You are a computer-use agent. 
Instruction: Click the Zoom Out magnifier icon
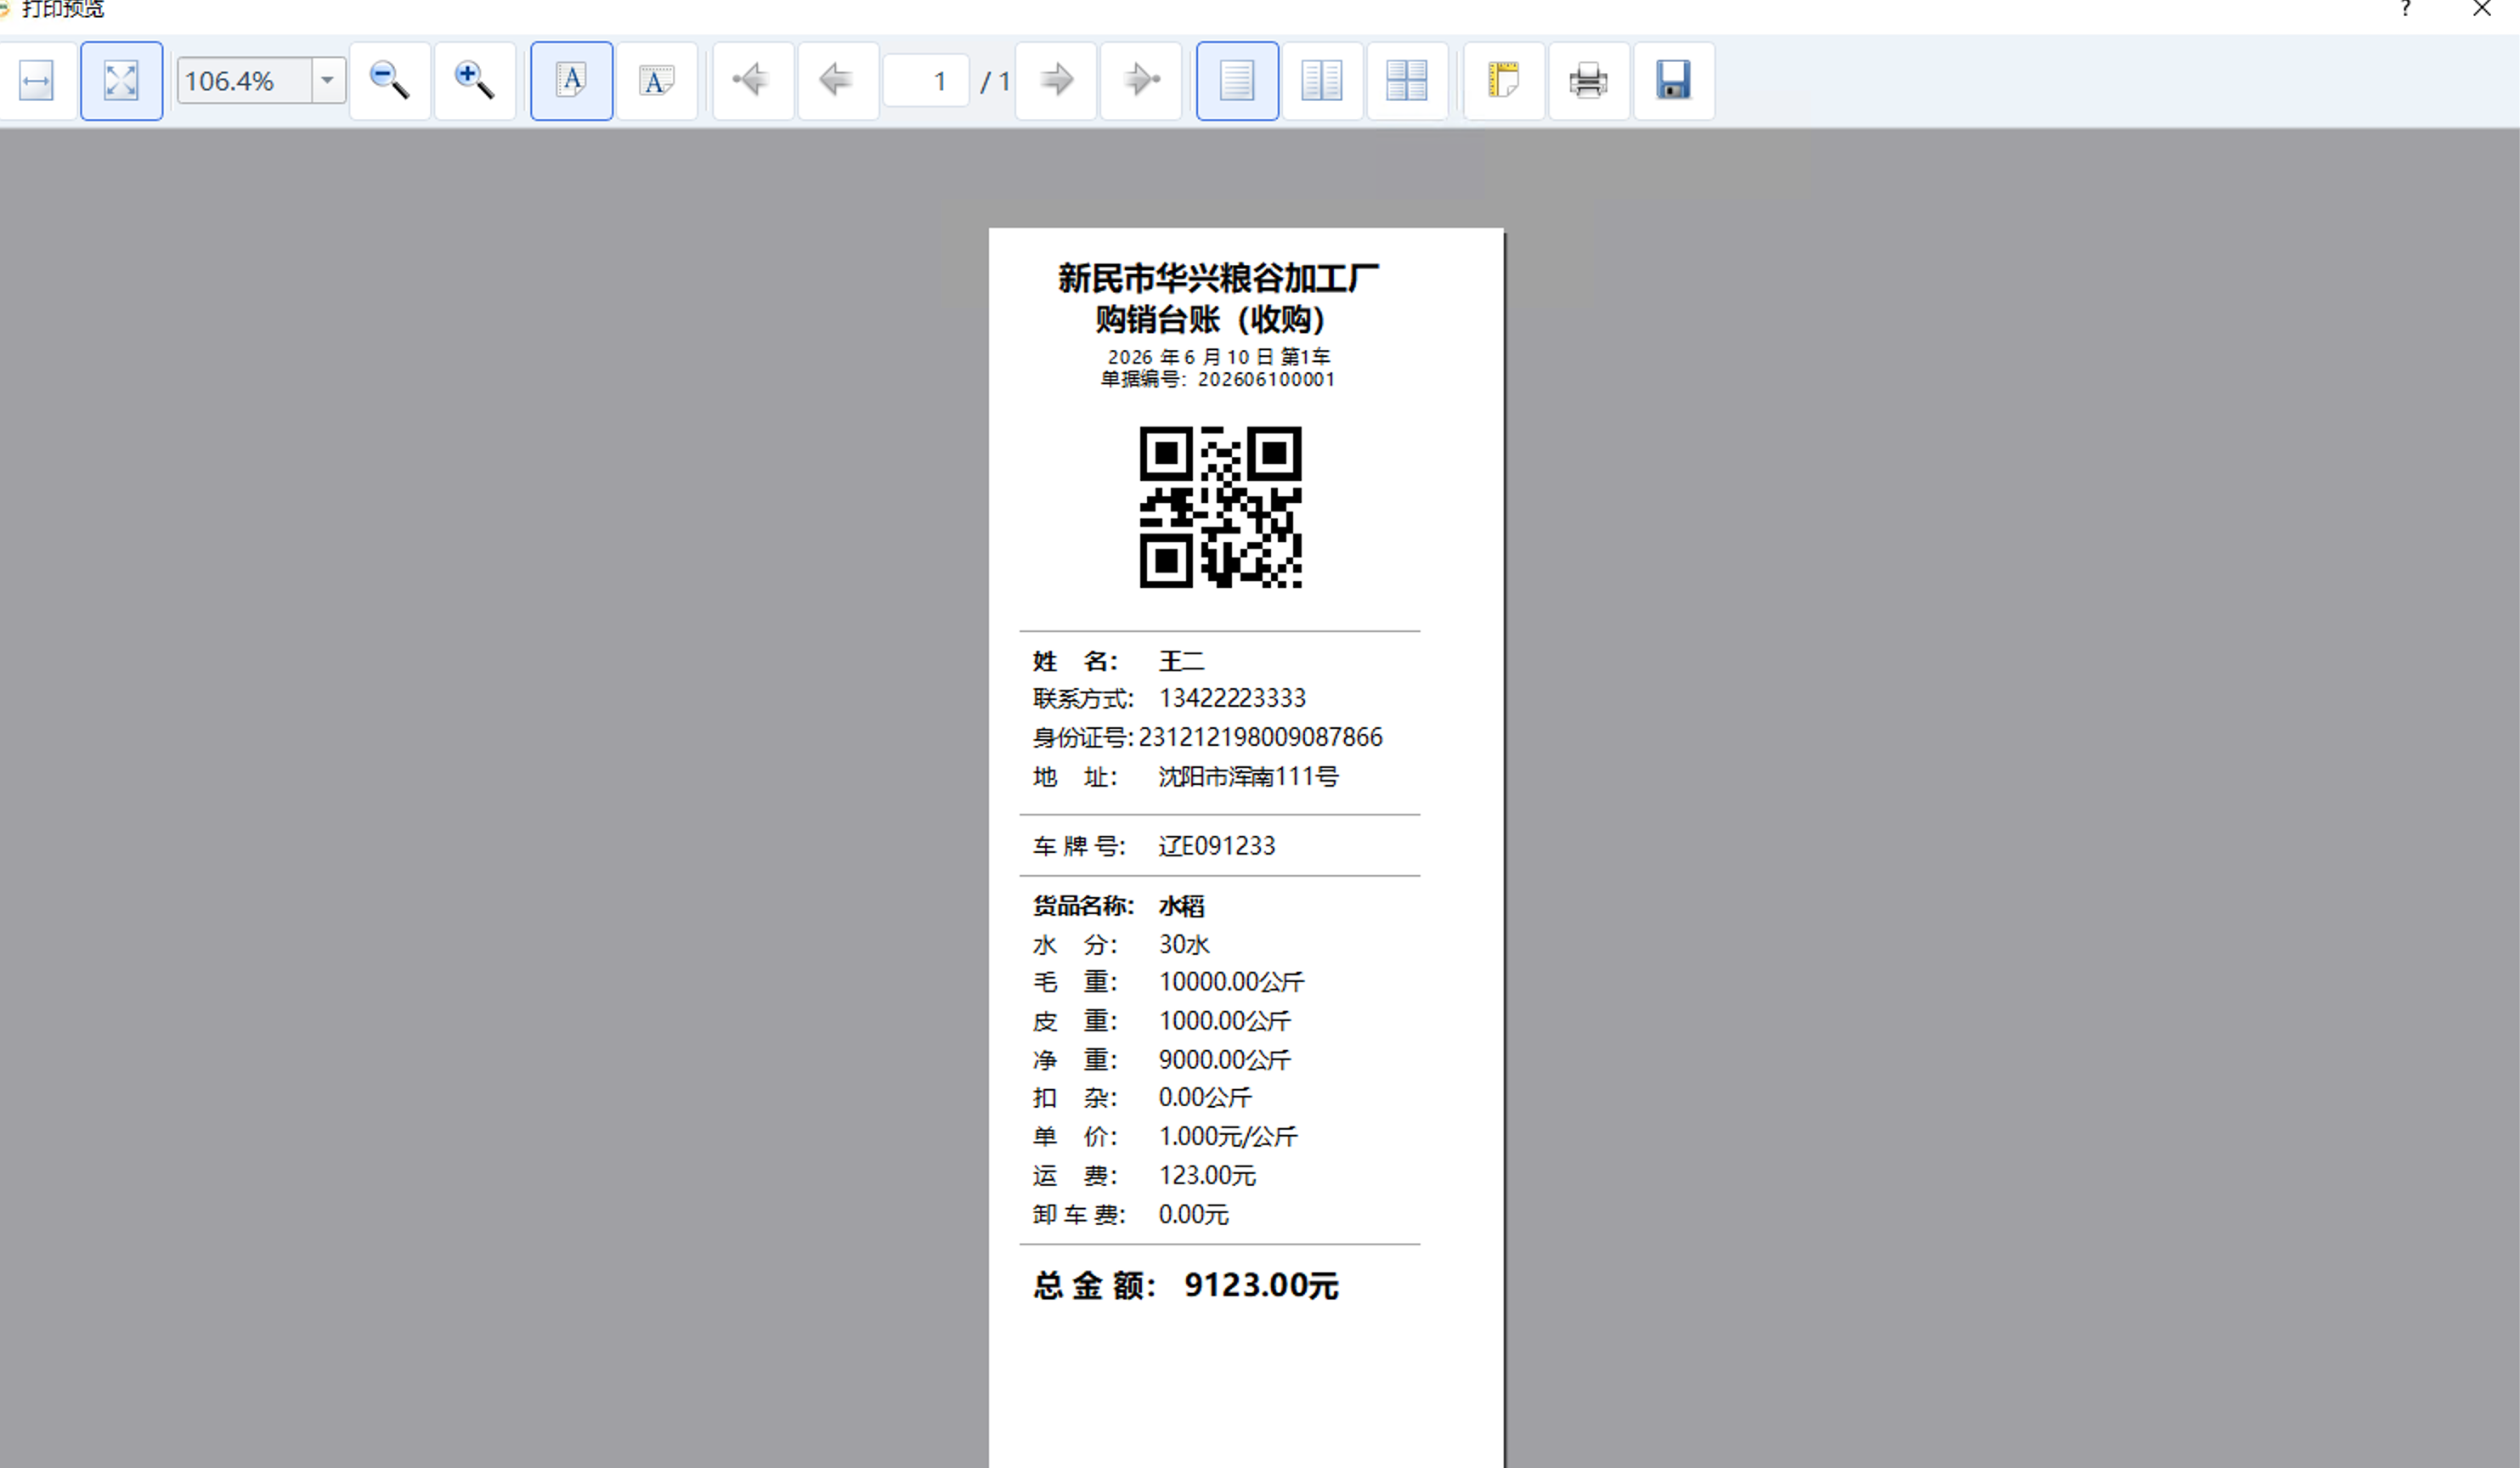[389, 81]
